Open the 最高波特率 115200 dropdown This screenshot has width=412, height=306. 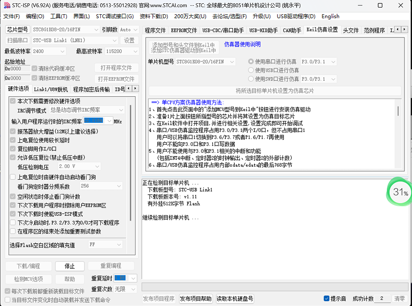[122, 51]
